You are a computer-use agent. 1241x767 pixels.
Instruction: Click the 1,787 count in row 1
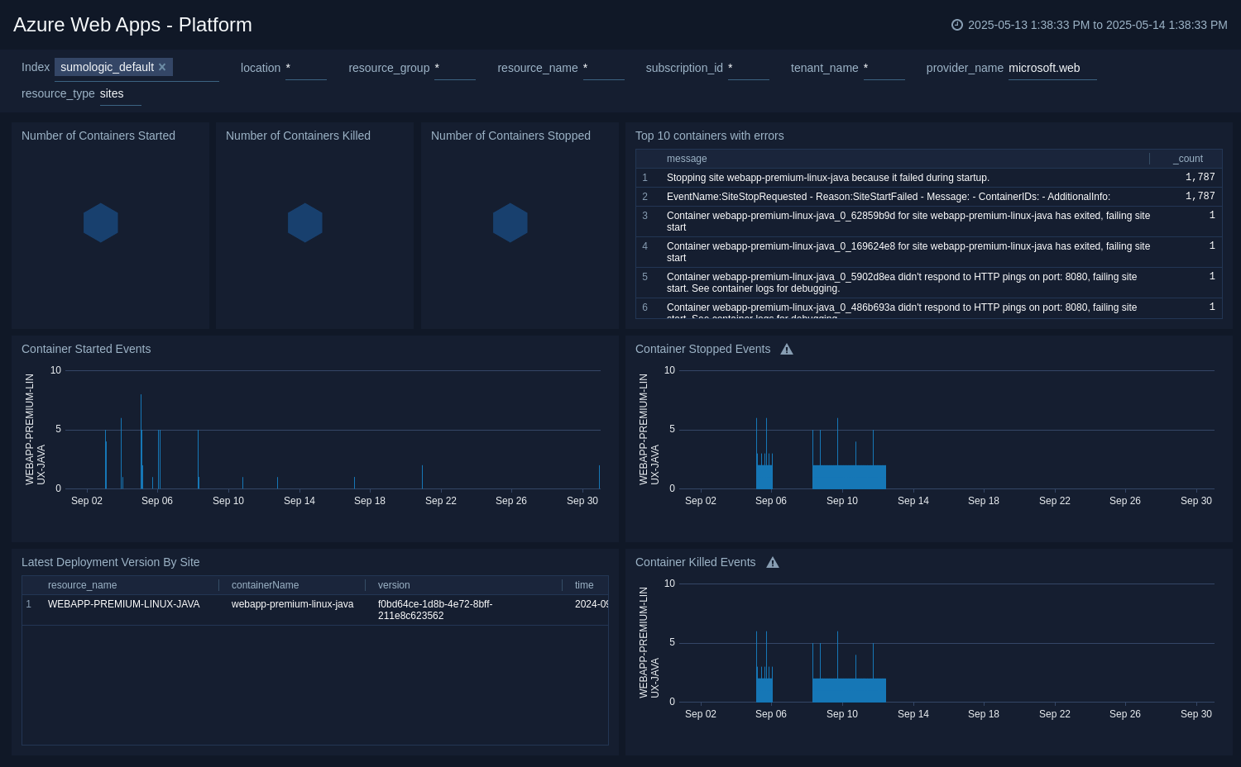click(1200, 178)
